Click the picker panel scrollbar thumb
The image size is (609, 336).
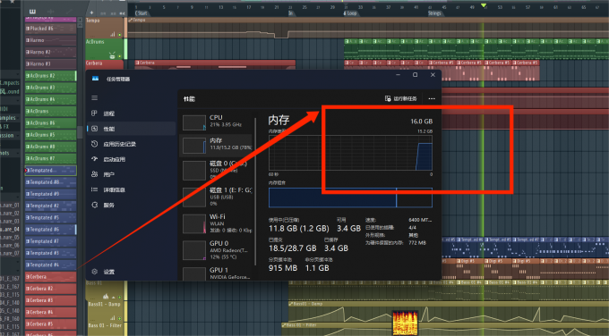(x=80, y=132)
